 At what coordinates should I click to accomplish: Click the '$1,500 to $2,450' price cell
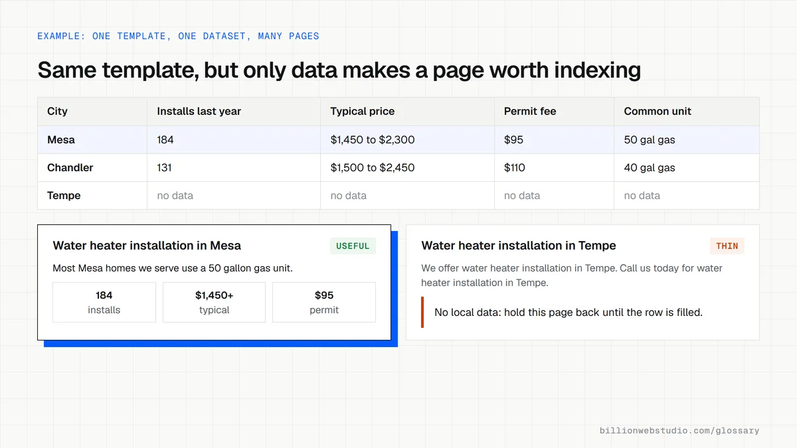pos(407,168)
